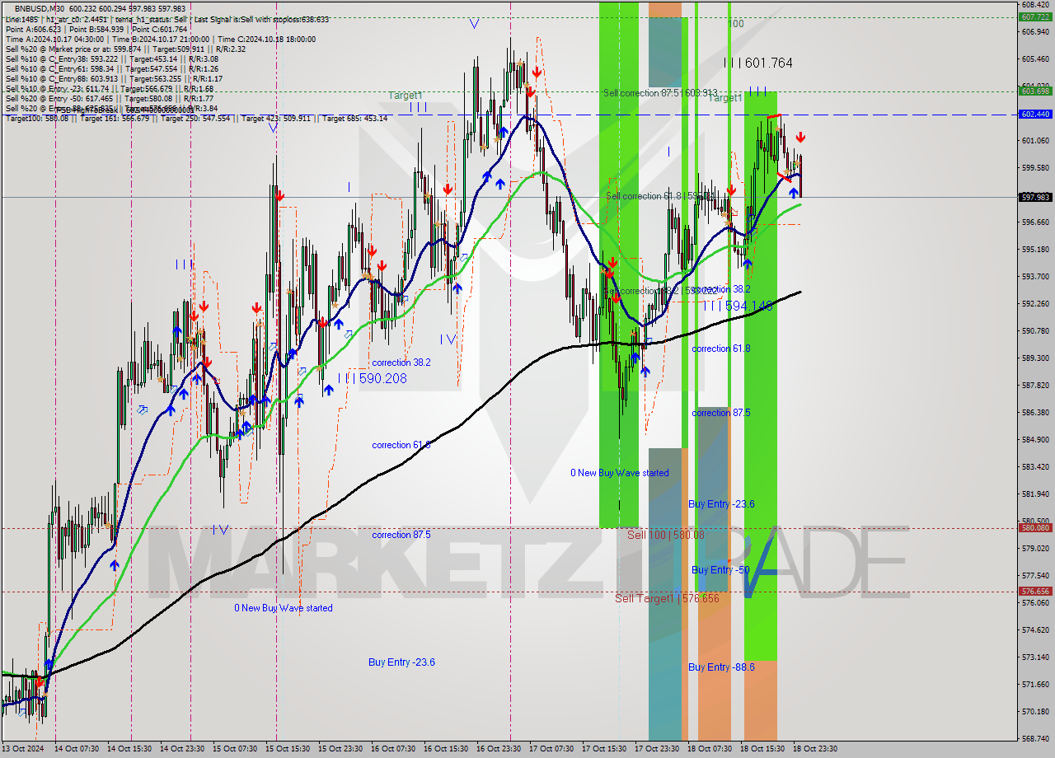Click the '16 Oct 15:30' time axis label
Image resolution: width=1055 pixels, height=758 pixels.
pos(444,749)
